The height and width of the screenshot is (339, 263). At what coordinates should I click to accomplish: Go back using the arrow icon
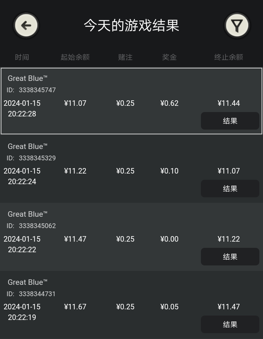pyautogui.click(x=26, y=26)
